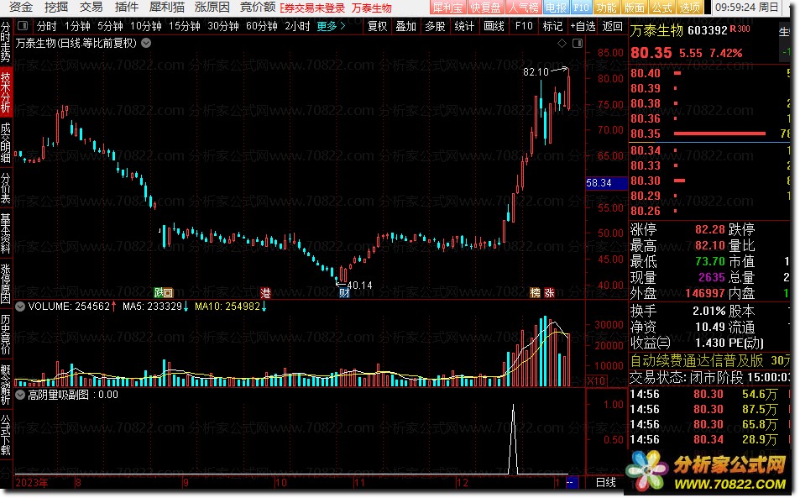This screenshot has height=498, width=800.
Task: Click the X10 scale label in volume panel
Action: click(x=597, y=380)
